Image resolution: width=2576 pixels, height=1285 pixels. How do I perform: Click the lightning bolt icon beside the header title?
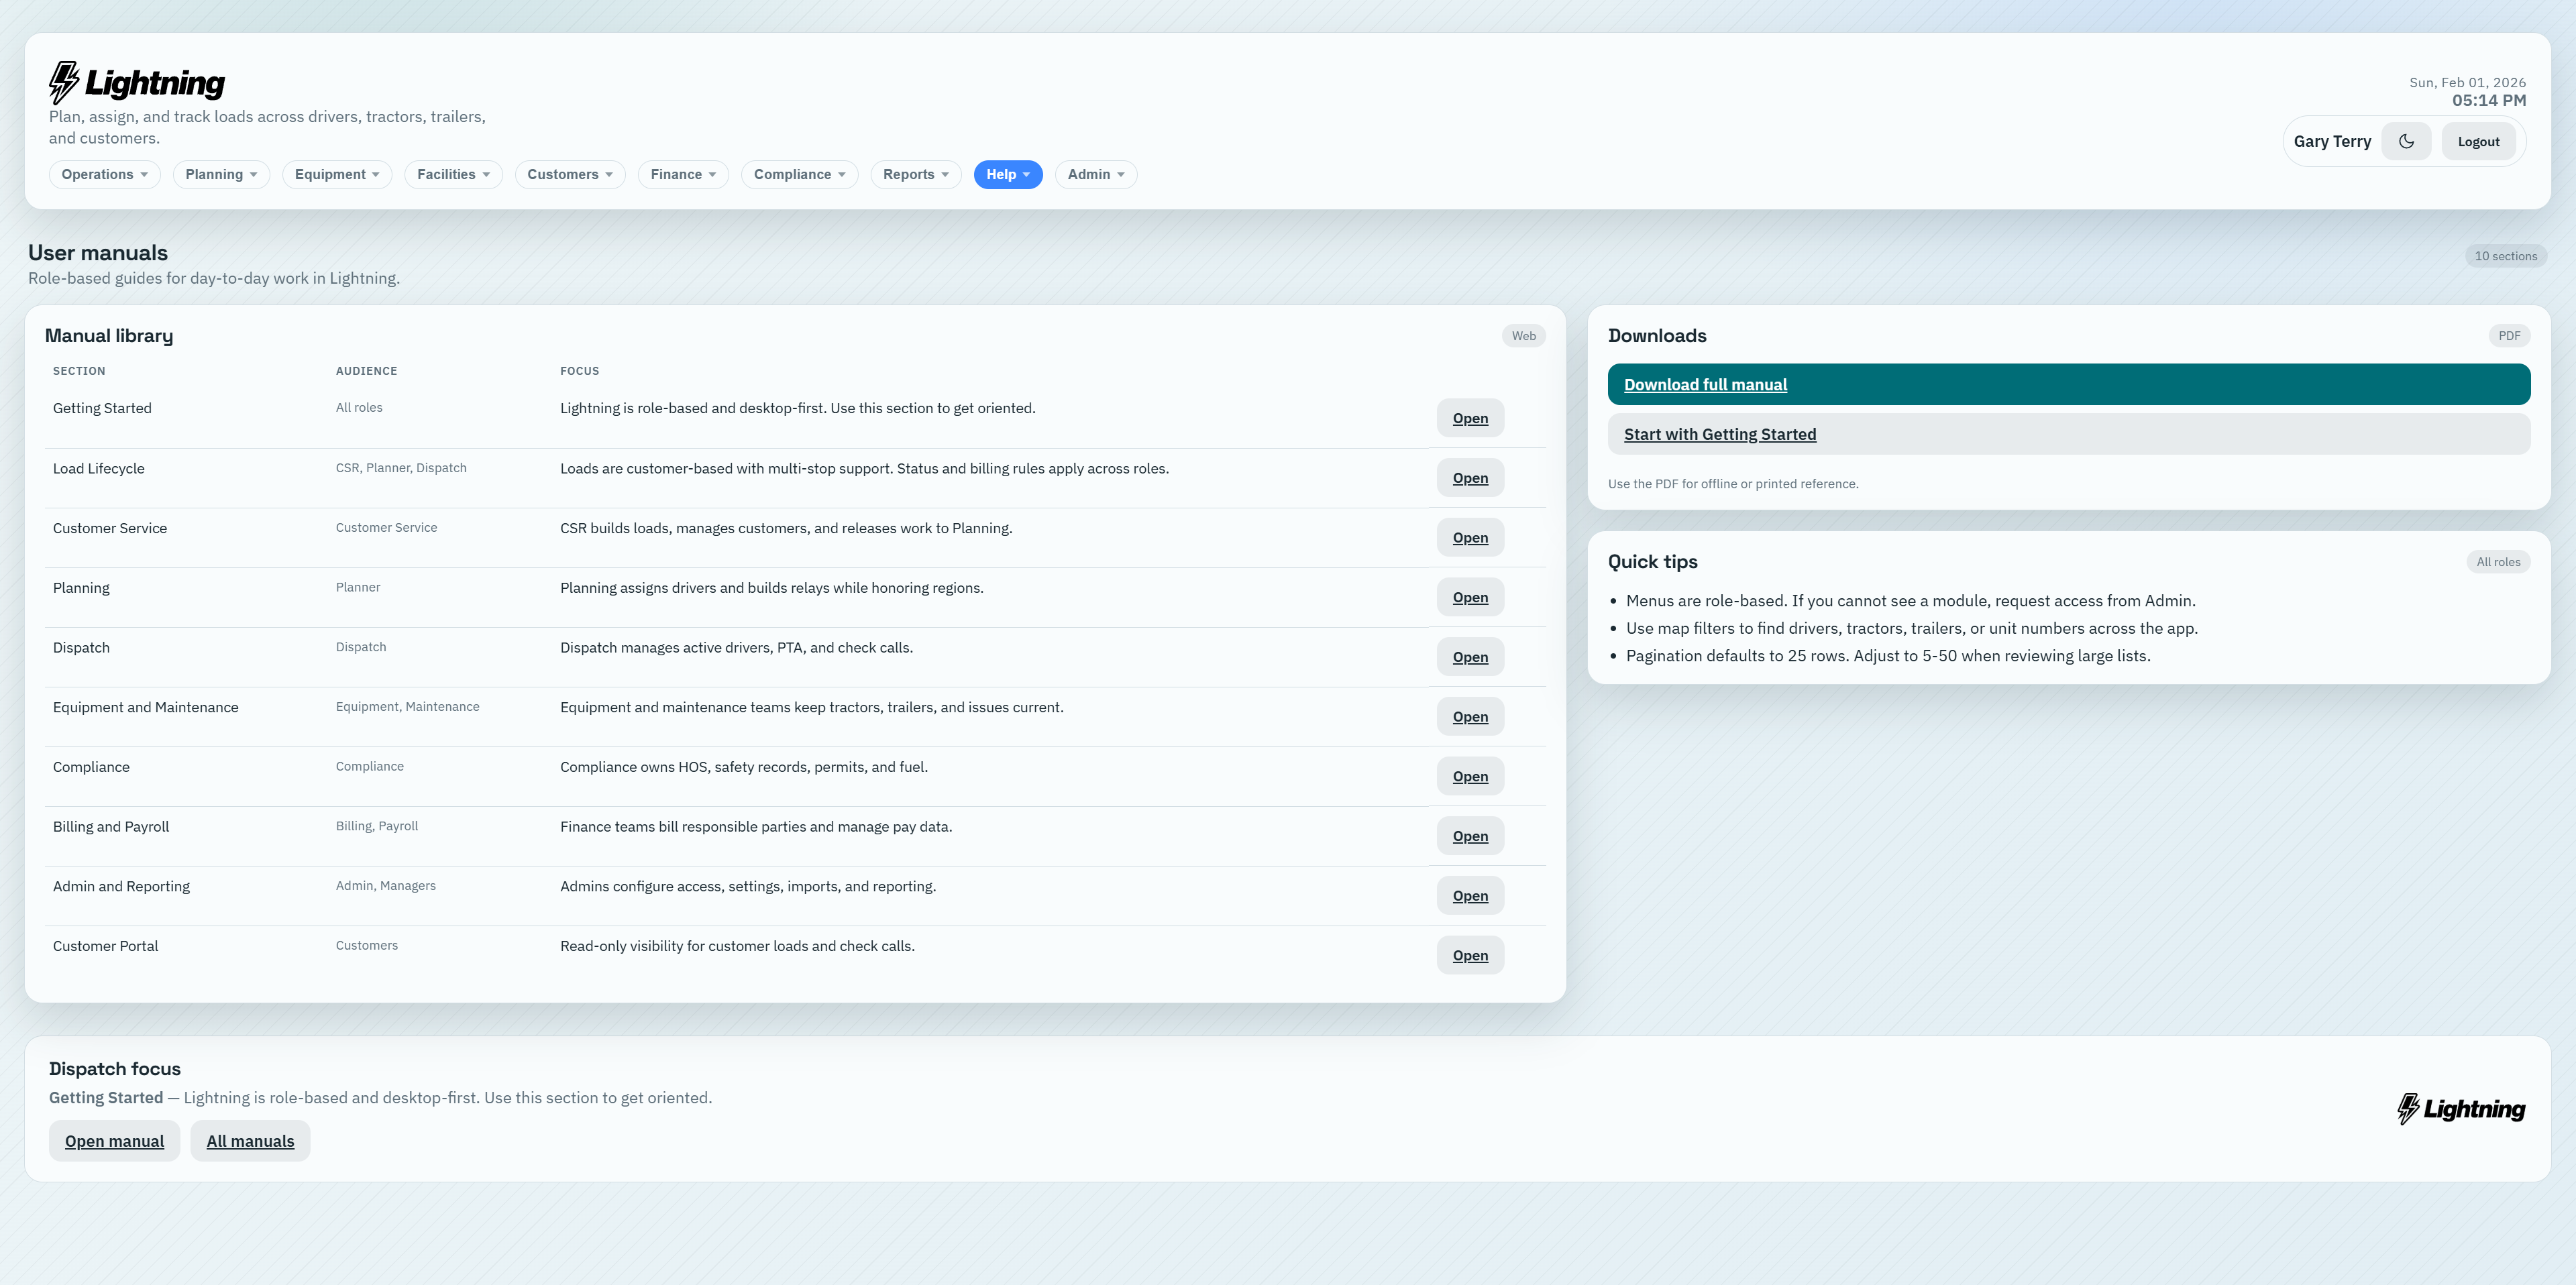click(x=63, y=80)
